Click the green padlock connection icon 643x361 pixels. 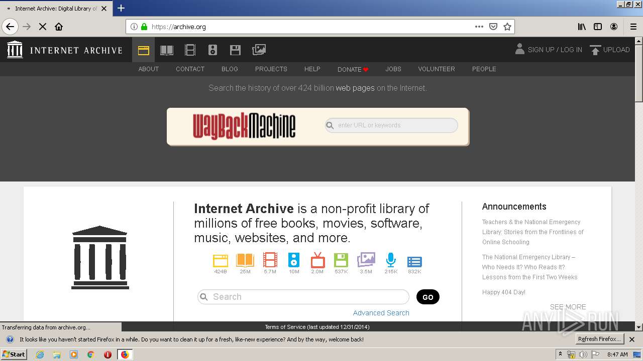145,27
